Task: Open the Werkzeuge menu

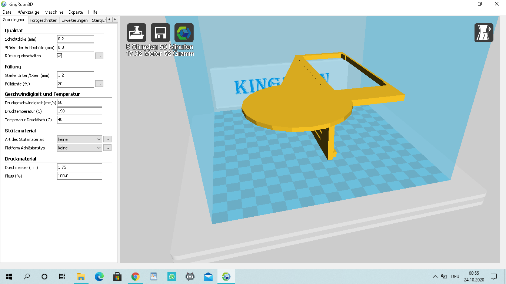Action: pyautogui.click(x=29, y=12)
